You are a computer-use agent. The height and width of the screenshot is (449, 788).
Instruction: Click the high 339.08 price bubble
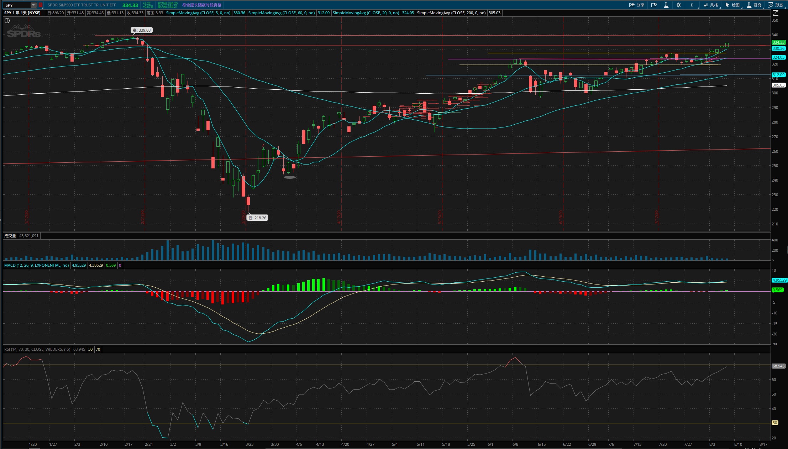click(142, 30)
